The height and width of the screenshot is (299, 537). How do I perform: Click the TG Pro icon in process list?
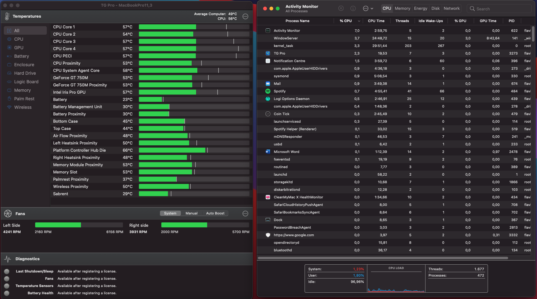[268, 53]
